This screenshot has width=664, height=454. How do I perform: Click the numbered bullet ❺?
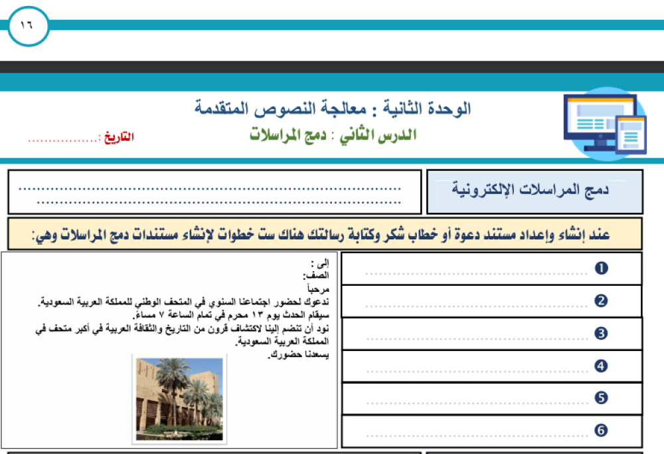tap(602, 397)
